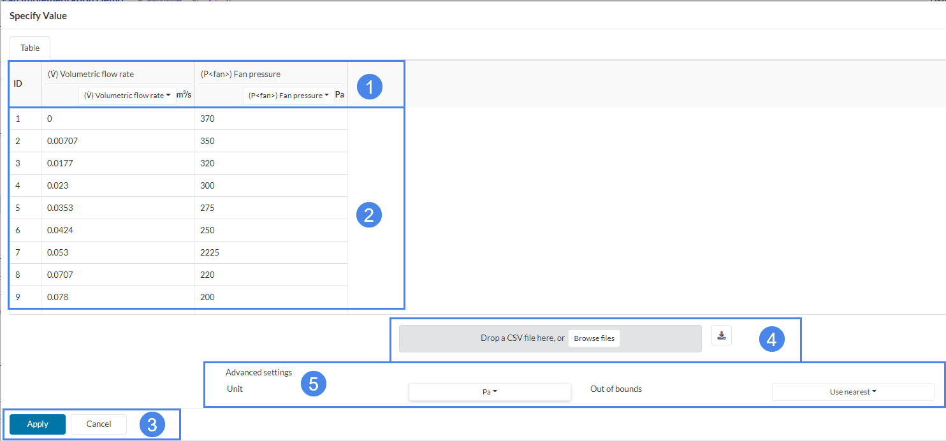
Task: Click the download CSV icon
Action: click(x=722, y=335)
